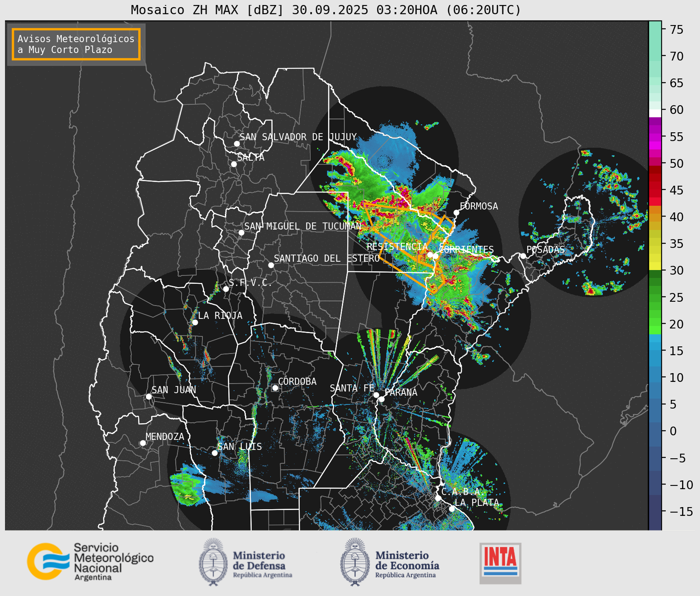The height and width of the screenshot is (596, 700).
Task: Click the 60 dBZ white band on scale
Action: click(655, 113)
